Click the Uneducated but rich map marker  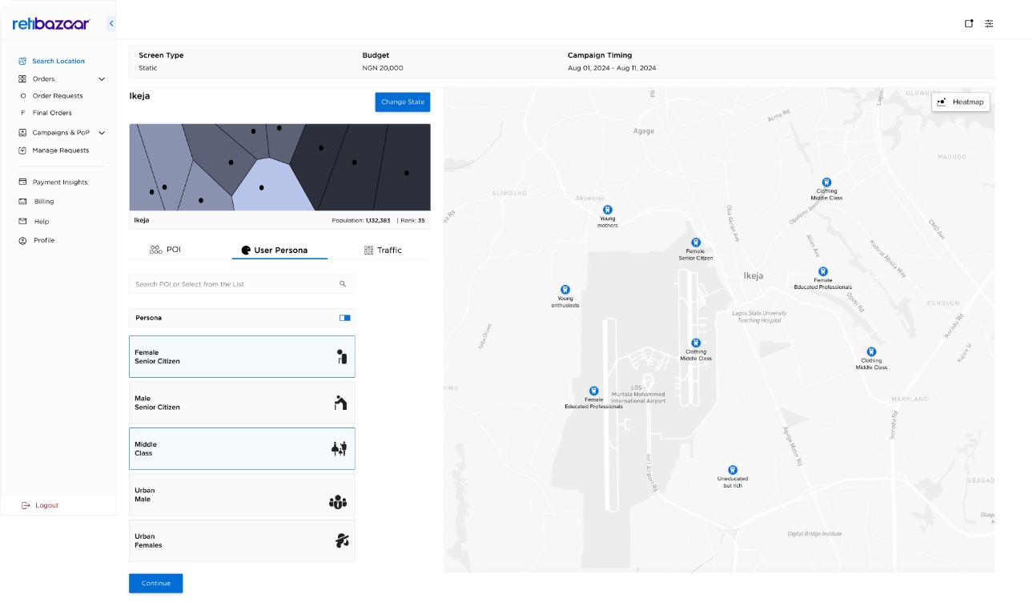pos(732,470)
